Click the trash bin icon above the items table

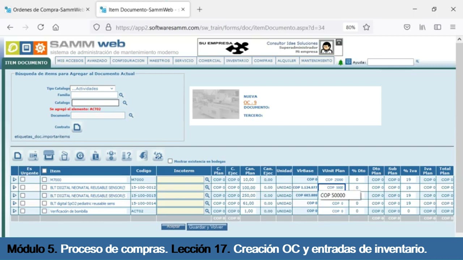point(64,156)
